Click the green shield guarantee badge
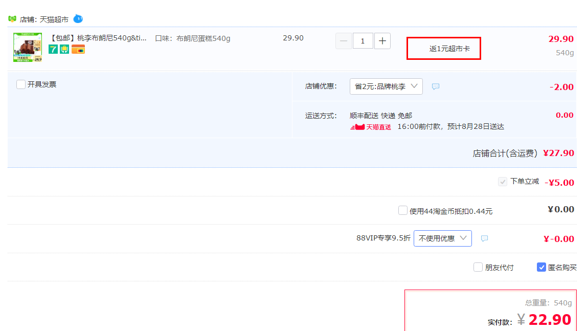 (64, 49)
